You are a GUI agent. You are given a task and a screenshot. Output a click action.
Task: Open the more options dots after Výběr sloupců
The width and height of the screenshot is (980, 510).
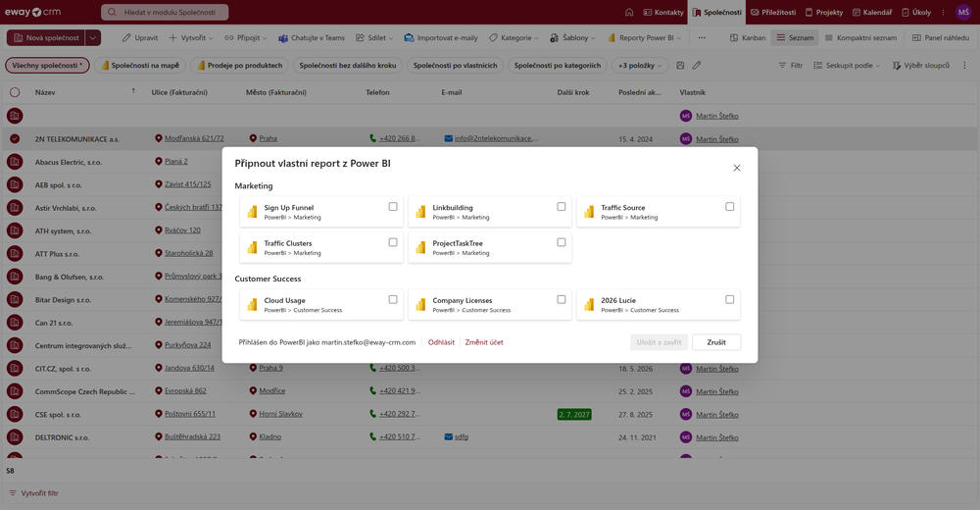click(964, 65)
